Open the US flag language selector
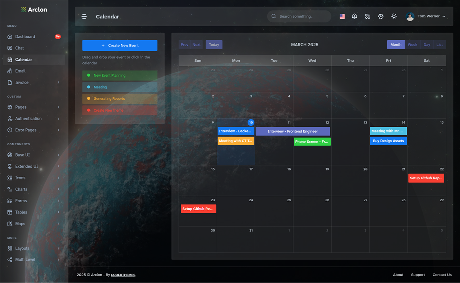The height and width of the screenshot is (283, 460). (x=342, y=17)
